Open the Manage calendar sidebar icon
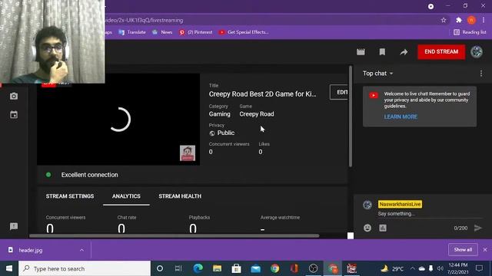The width and height of the screenshot is (492, 276). [x=14, y=114]
